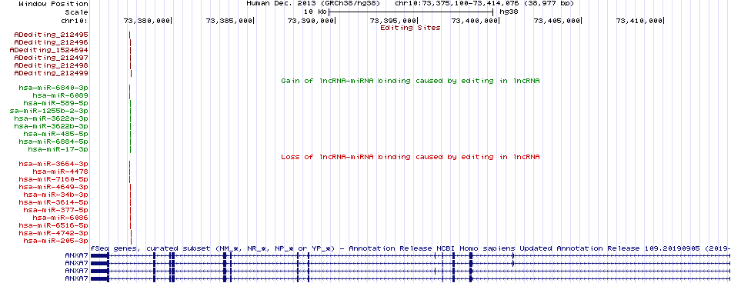Image resolution: width=731 pixels, height=283 pixels.
Task: Click the Gain of lncRNA-miRNA binding track title
Action: (410, 81)
